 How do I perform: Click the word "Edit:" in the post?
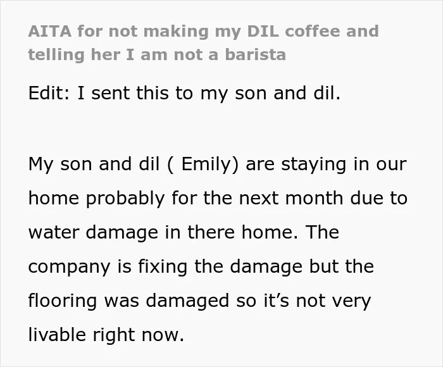click(x=49, y=93)
